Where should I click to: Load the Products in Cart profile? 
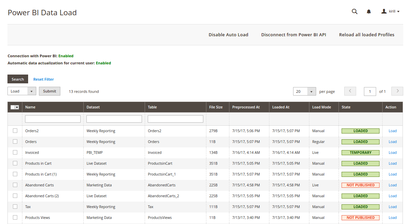[393, 163]
